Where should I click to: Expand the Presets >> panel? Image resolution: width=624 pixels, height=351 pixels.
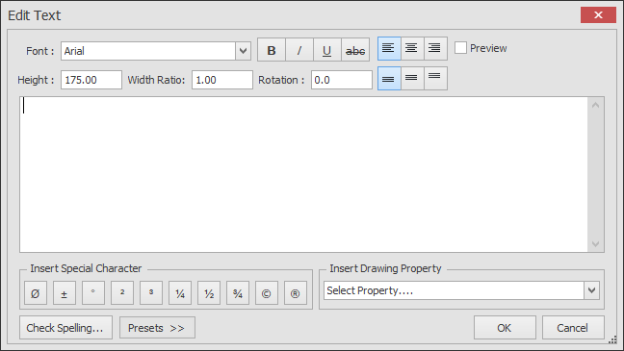[x=157, y=328]
